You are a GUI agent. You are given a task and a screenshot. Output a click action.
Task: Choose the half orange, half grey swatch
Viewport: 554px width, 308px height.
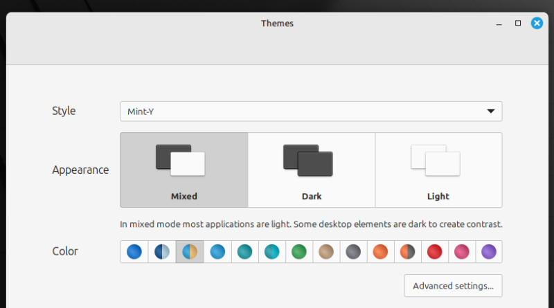click(x=407, y=252)
